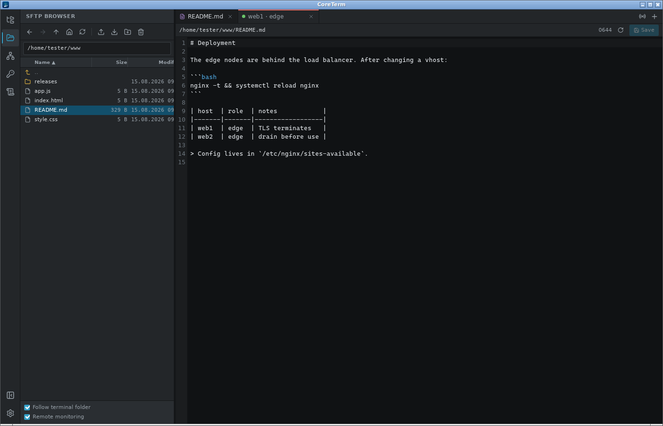
Task: Select the SFTP browser folder icon in sidebar
Action: point(10,38)
